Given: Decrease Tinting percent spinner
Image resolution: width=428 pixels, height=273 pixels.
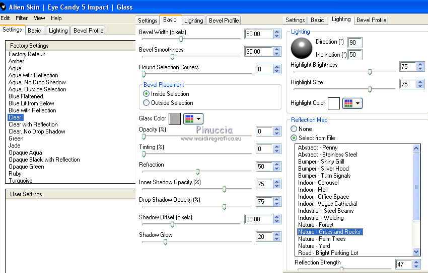Looking at the screenshot, I should (x=277, y=151).
